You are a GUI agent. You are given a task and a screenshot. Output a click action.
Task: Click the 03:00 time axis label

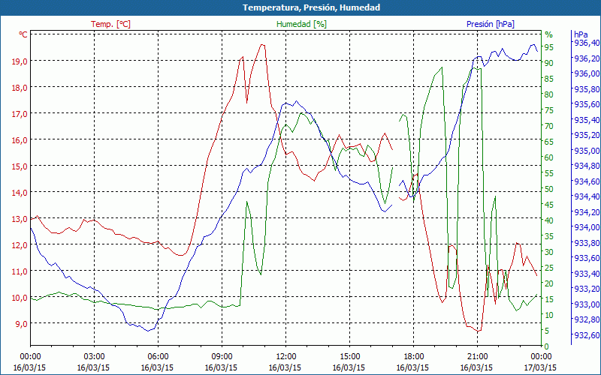[94, 357]
